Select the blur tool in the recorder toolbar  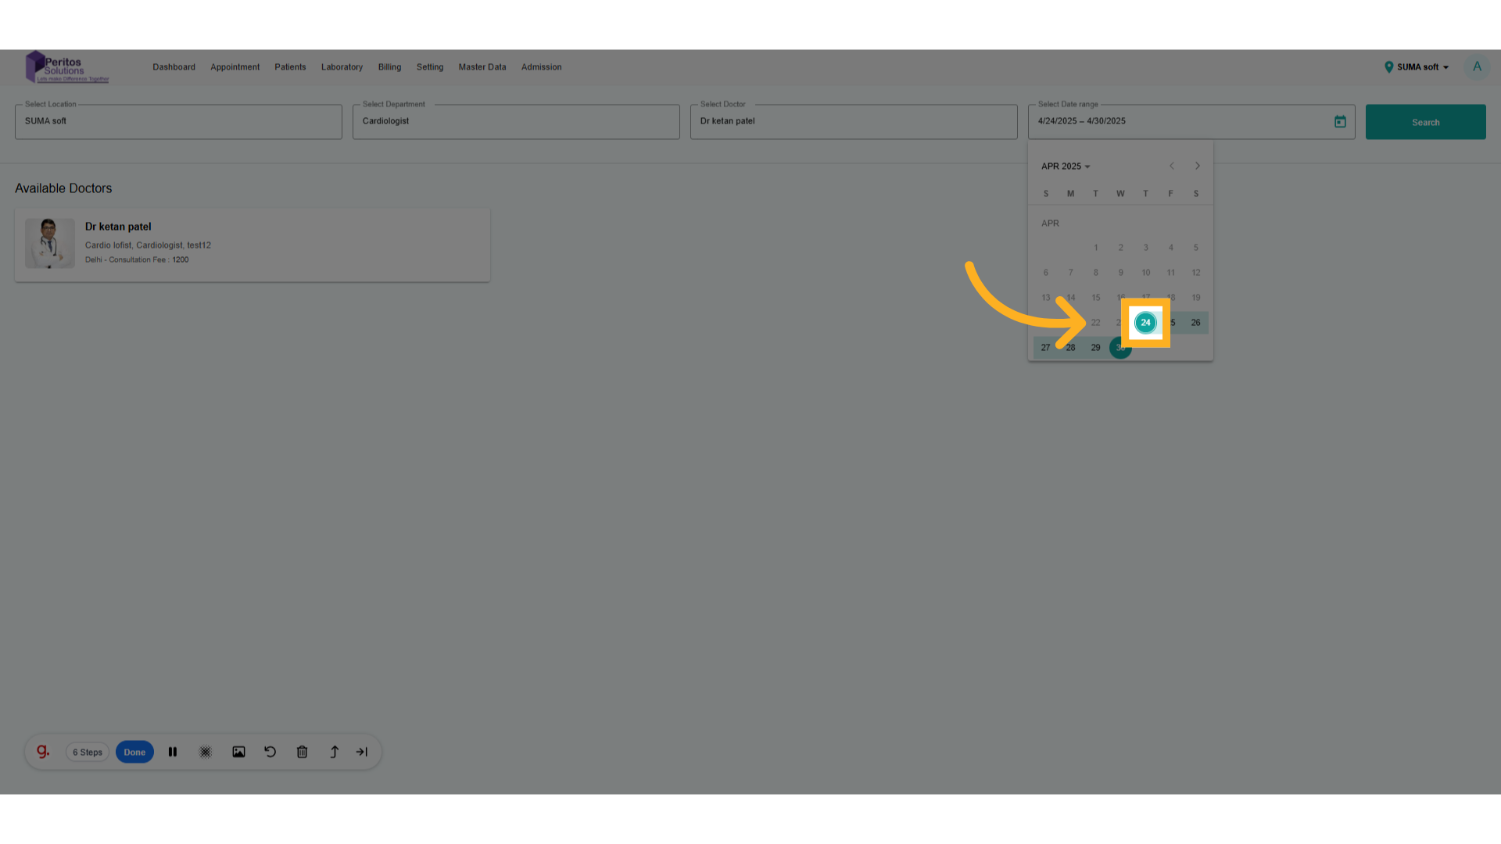pyautogui.click(x=206, y=752)
